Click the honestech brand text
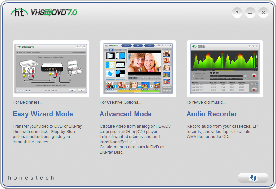 tap(31, 178)
